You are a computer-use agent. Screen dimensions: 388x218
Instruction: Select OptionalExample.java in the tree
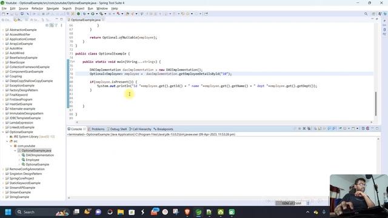pyautogui.click(x=36, y=151)
